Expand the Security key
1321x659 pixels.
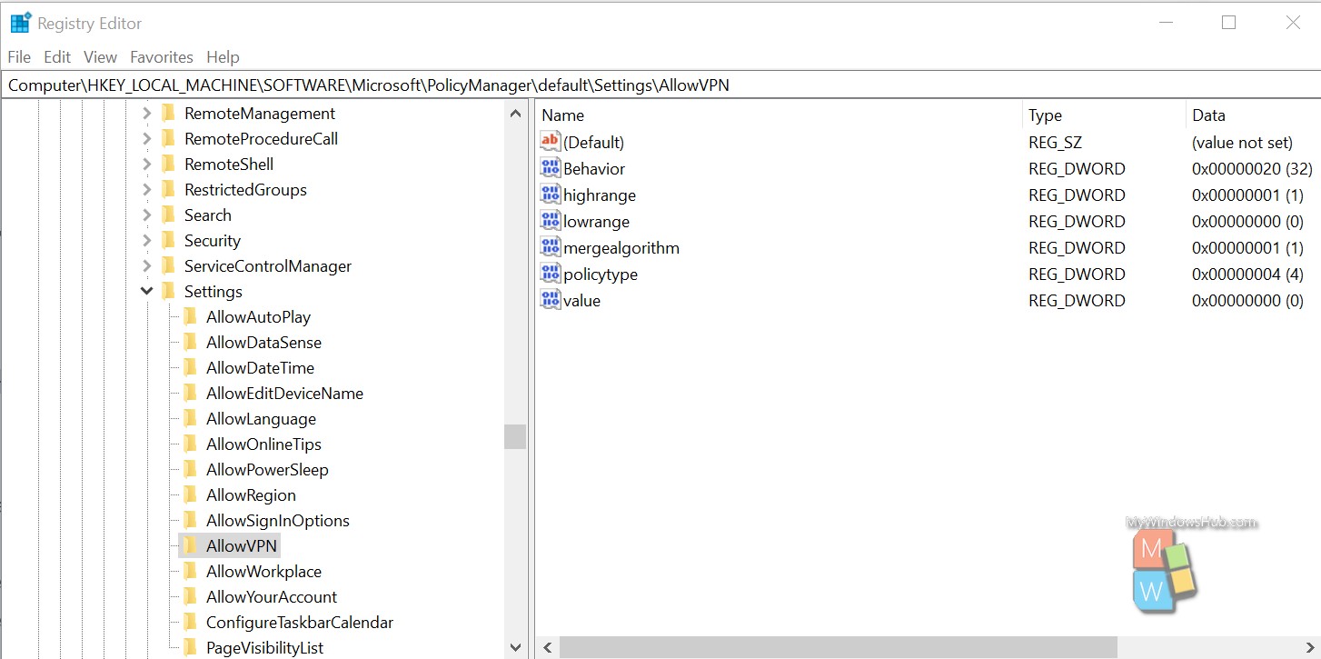tap(146, 240)
